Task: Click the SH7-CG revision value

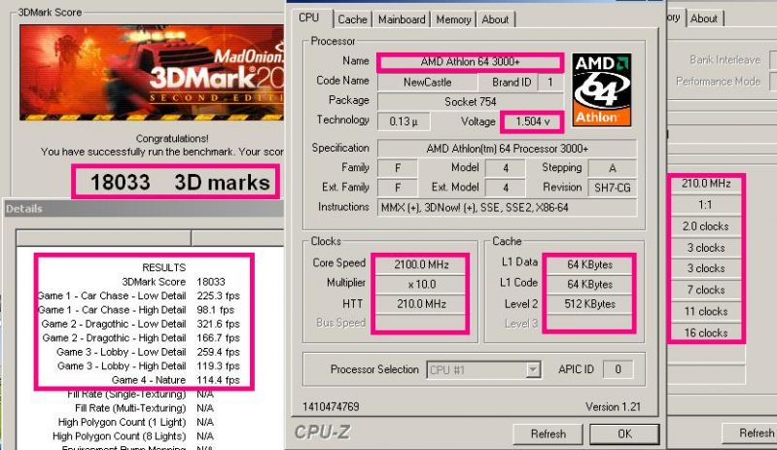Action: tap(612, 189)
